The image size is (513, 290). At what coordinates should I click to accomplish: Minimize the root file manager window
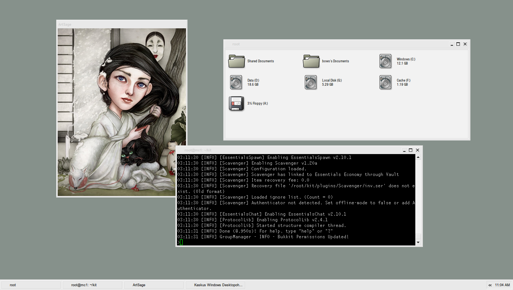click(x=452, y=44)
